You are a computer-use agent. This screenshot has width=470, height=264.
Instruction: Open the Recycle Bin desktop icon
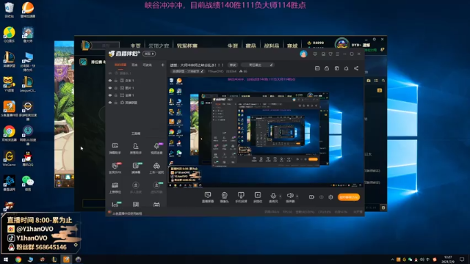10,10
